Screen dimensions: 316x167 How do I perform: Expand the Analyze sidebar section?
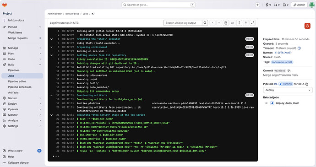click(22, 120)
